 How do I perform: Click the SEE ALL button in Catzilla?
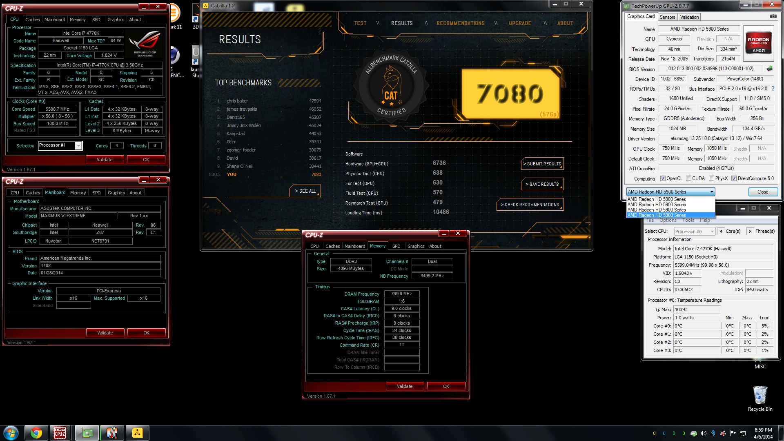pos(305,191)
